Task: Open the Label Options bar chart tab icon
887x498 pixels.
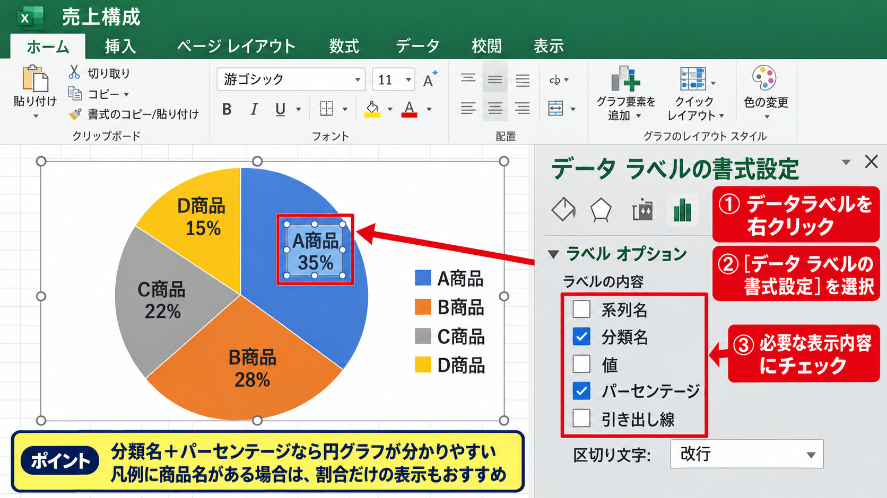Action: pyautogui.click(x=682, y=210)
